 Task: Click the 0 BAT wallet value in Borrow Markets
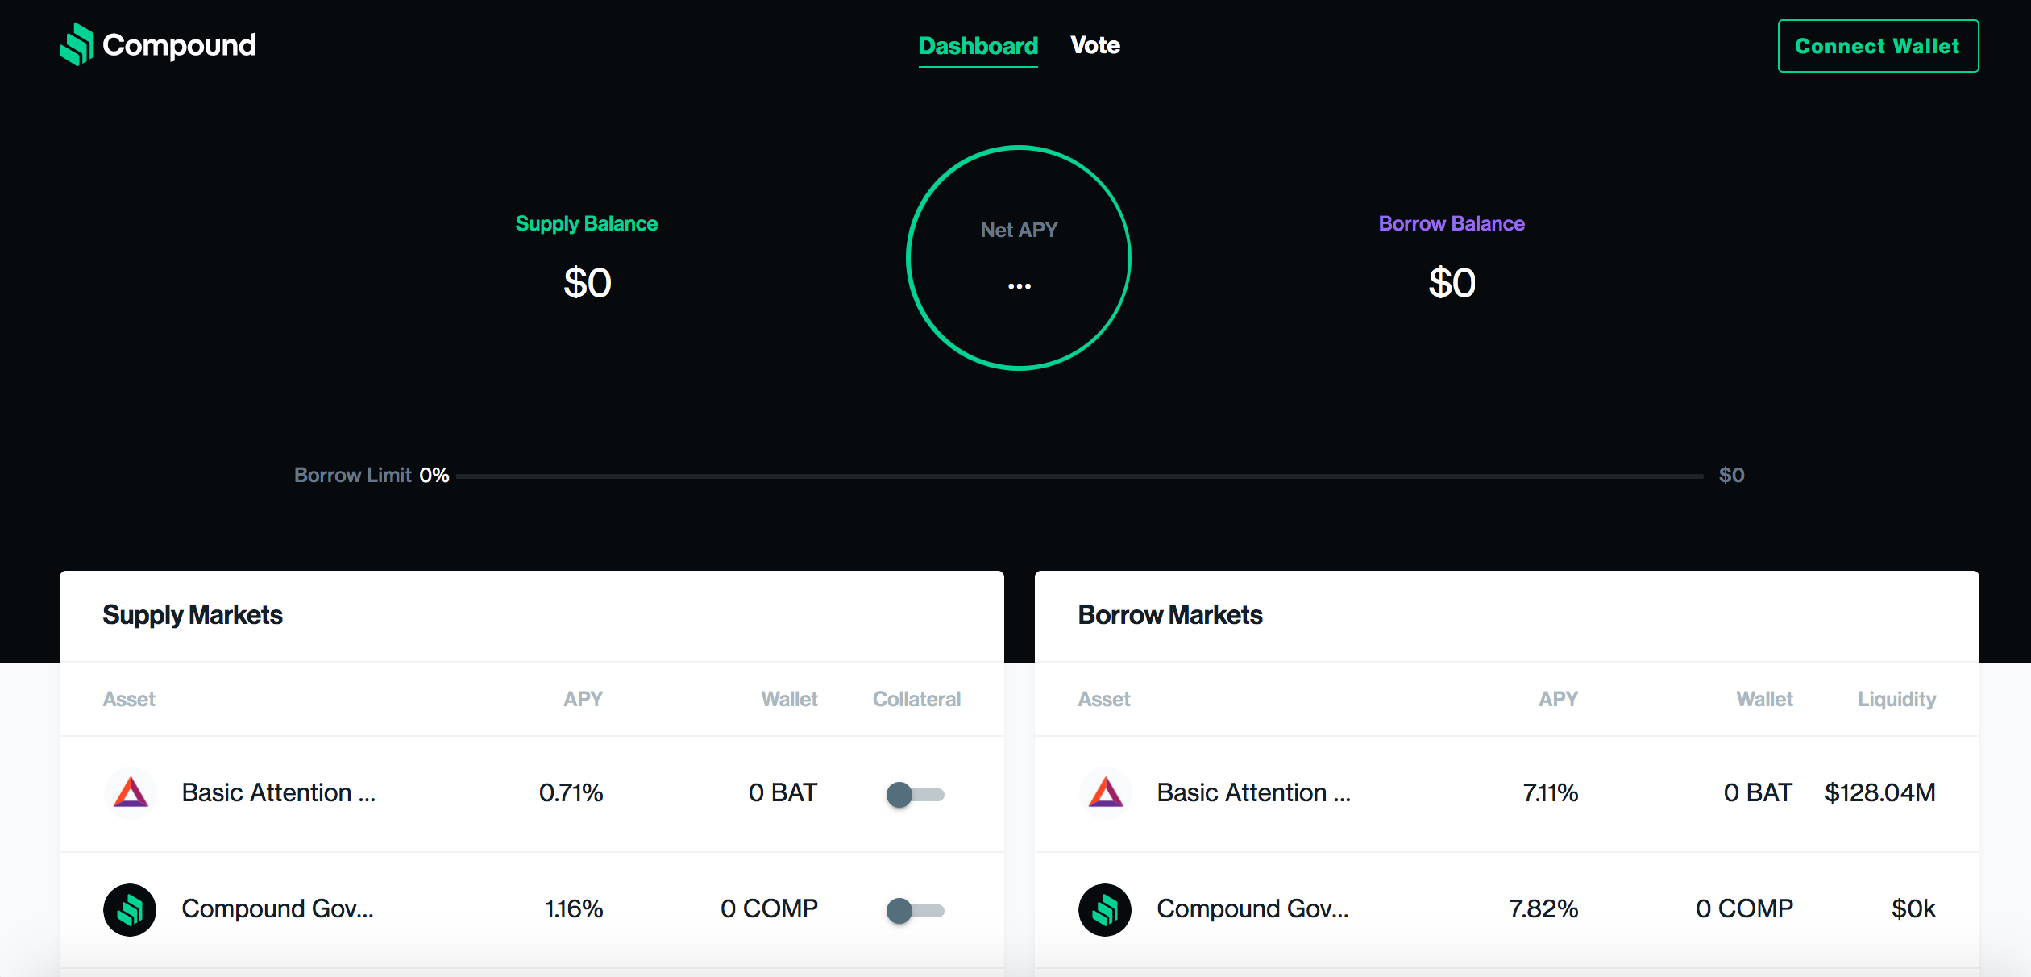[1758, 792]
